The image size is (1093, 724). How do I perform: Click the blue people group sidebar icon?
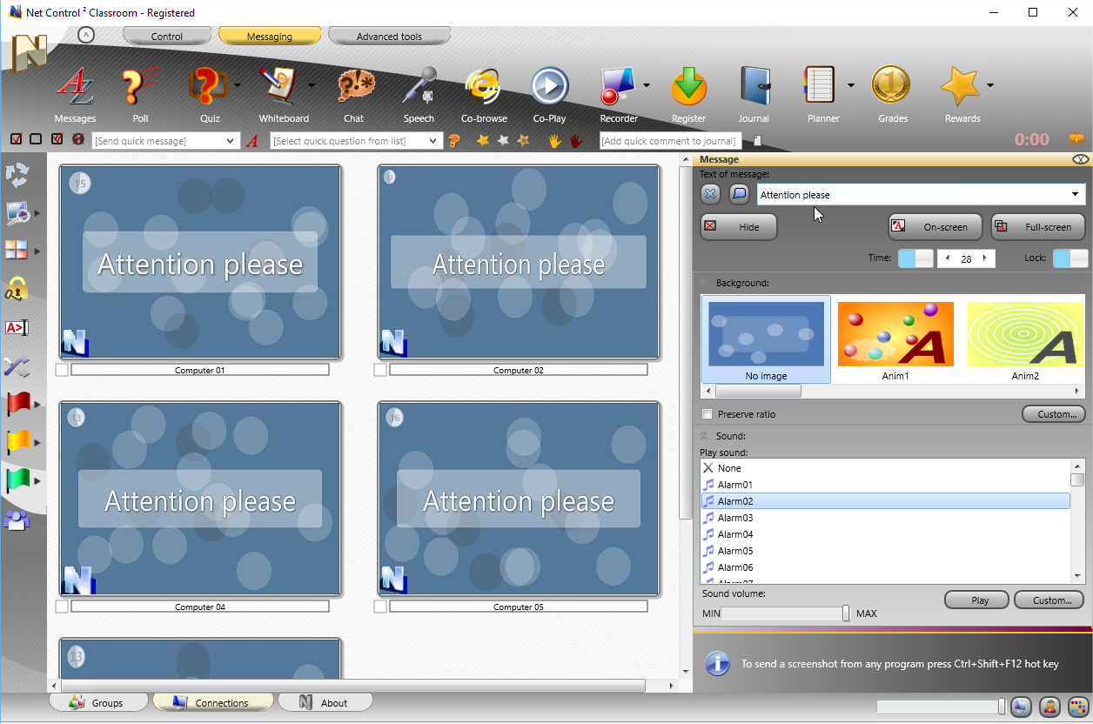pos(17,520)
